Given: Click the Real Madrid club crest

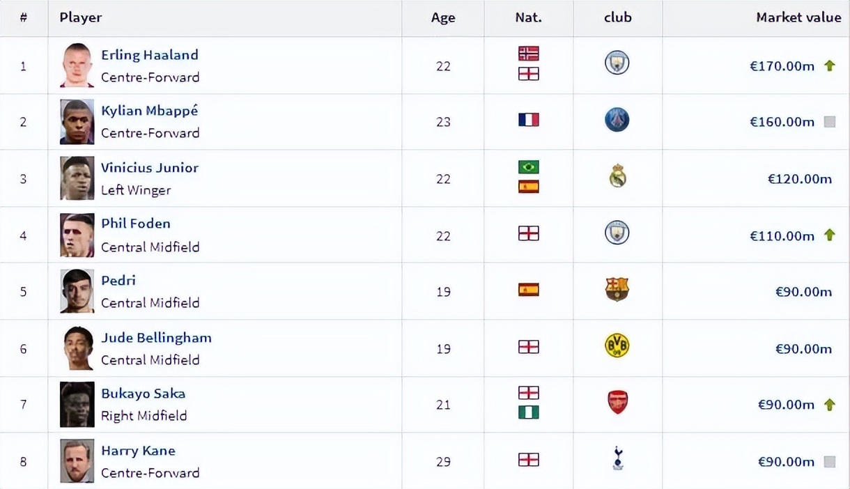Looking at the screenshot, I should pyautogui.click(x=617, y=177).
